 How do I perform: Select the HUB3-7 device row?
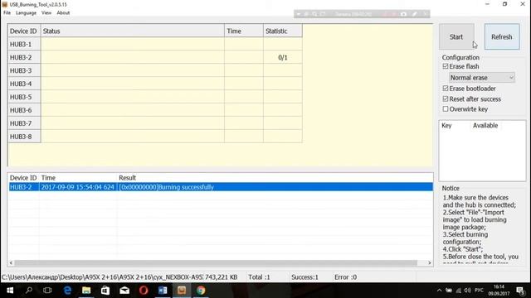pyautogui.click(x=155, y=123)
